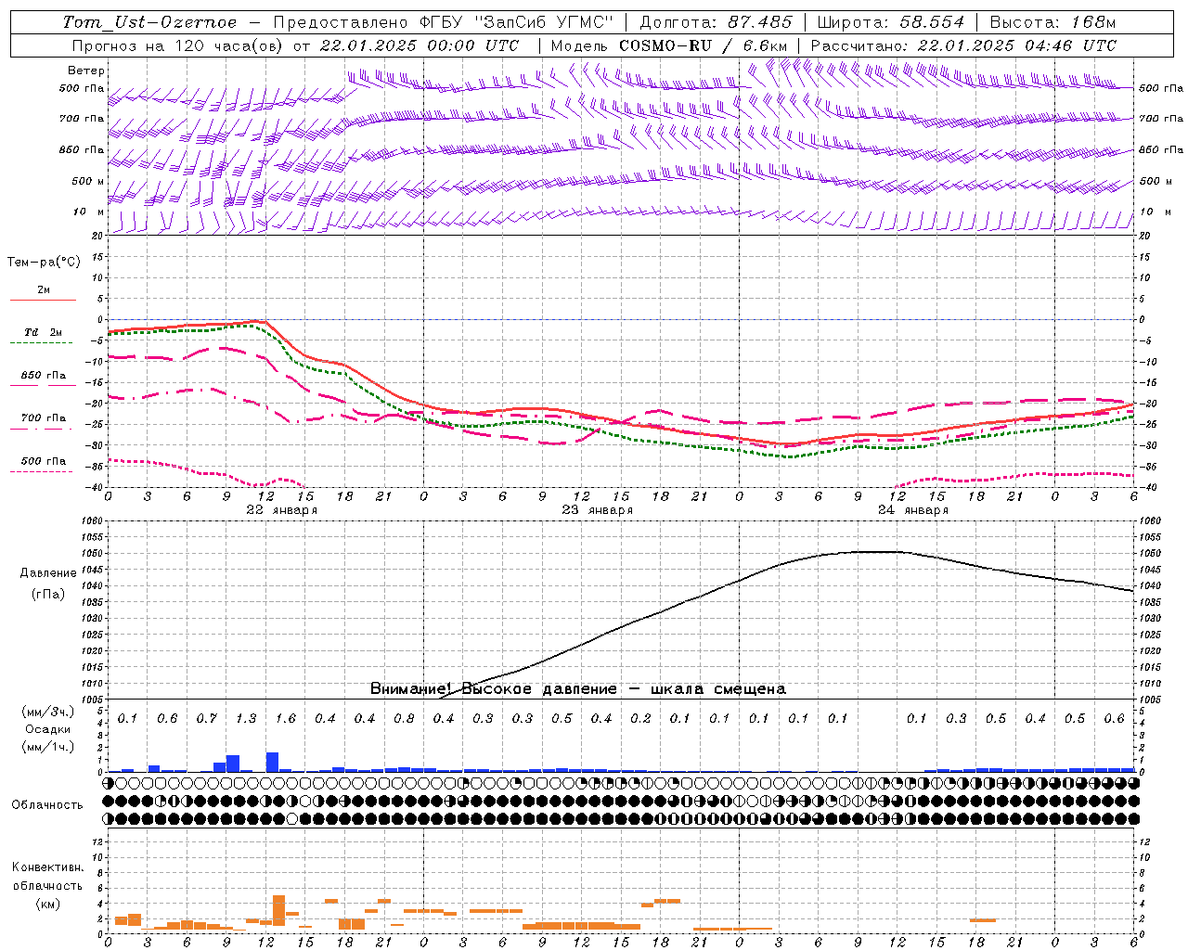Click the warning "Внимание! Высокое давление – шкала смещена"
Viewport: 1188px width, 950px height.
tap(577, 689)
